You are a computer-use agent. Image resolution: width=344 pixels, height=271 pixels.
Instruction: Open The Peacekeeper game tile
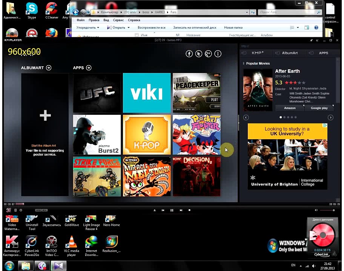pos(197,93)
